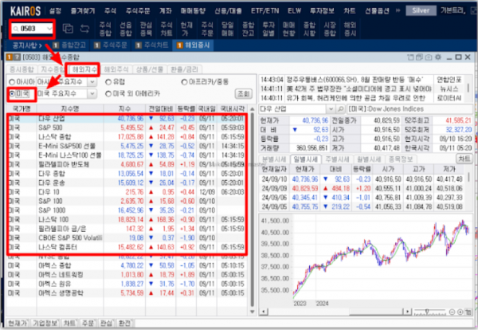Click the chart zoom-out minus icon
The image size is (478, 330).
pyautogui.click(x=452, y=312)
